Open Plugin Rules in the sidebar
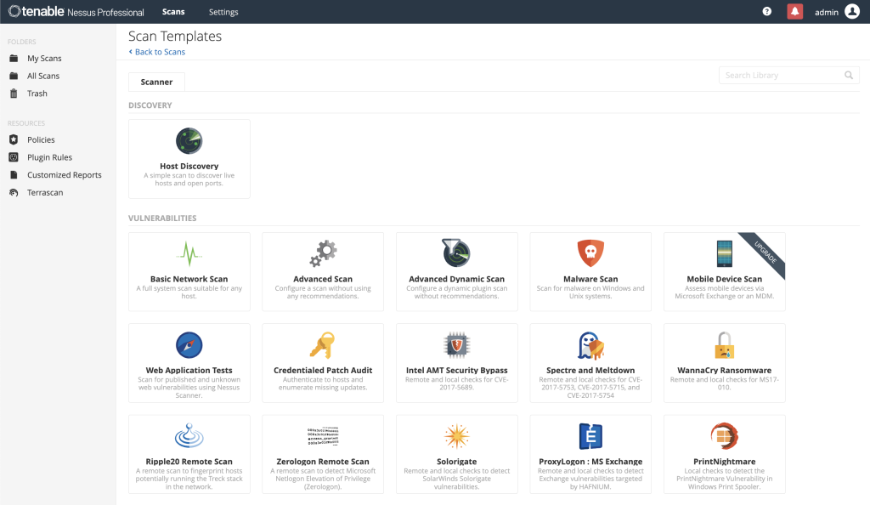 [x=49, y=157]
